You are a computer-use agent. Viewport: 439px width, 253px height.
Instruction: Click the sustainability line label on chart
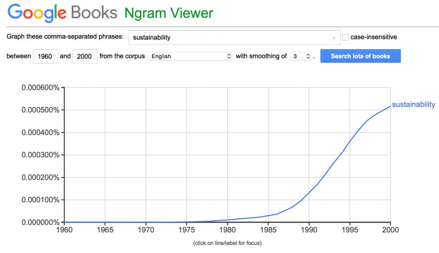point(413,104)
